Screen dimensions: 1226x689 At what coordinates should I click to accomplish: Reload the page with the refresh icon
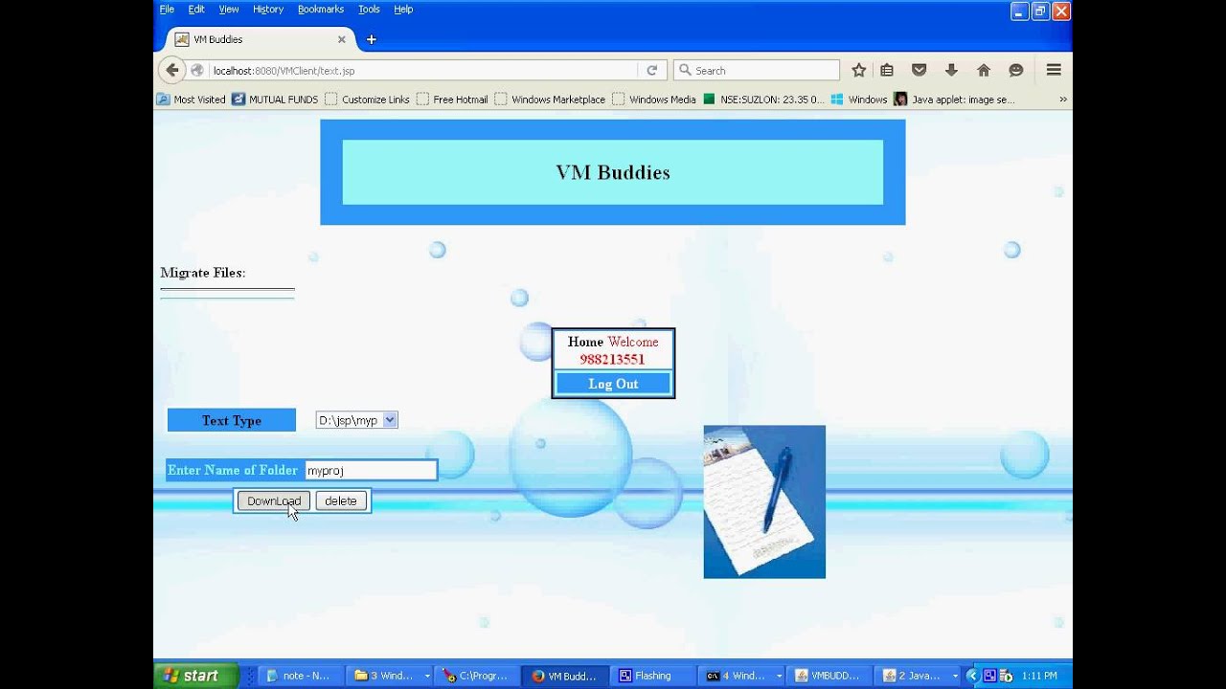tap(652, 70)
